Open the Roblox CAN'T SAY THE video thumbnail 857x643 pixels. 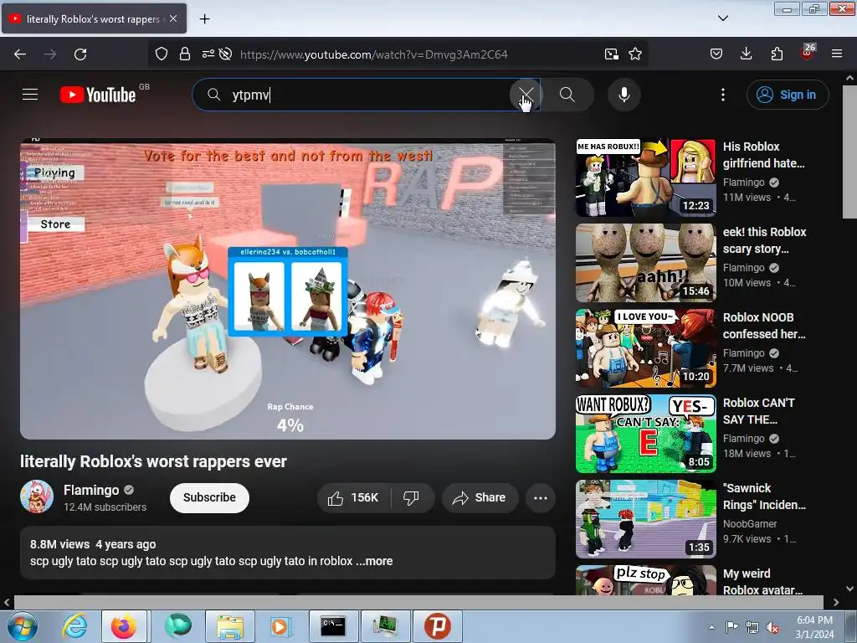(645, 434)
